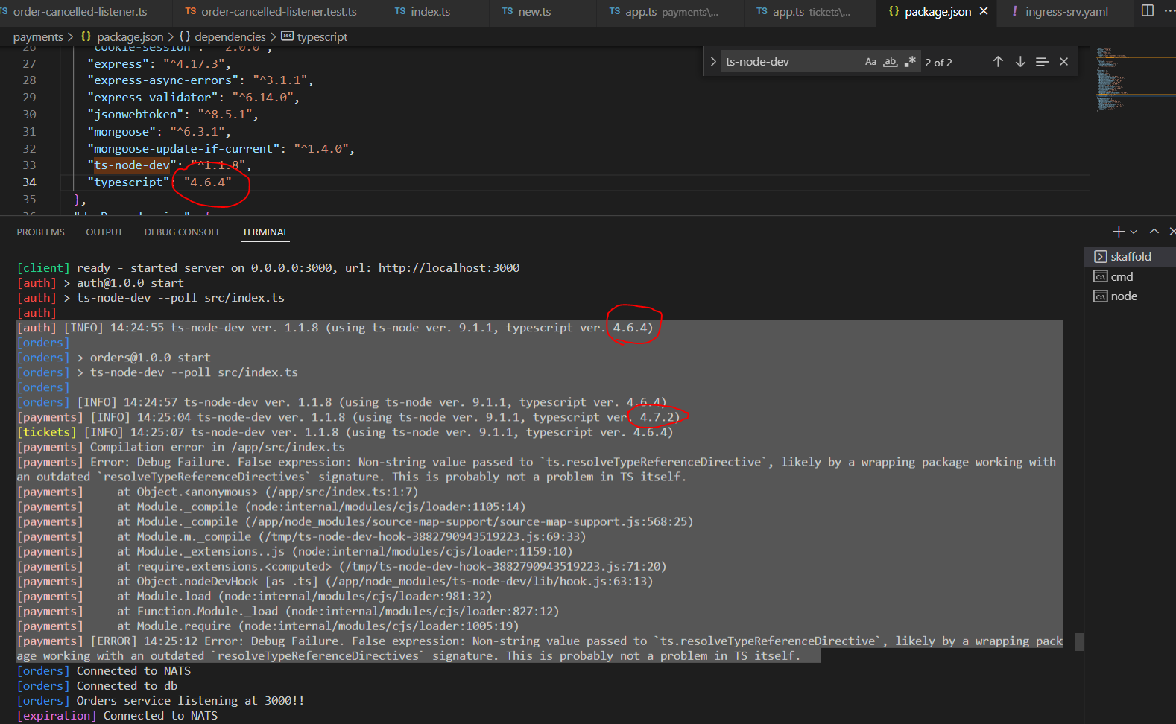Select the cmd terminal

pyautogui.click(x=1131, y=276)
